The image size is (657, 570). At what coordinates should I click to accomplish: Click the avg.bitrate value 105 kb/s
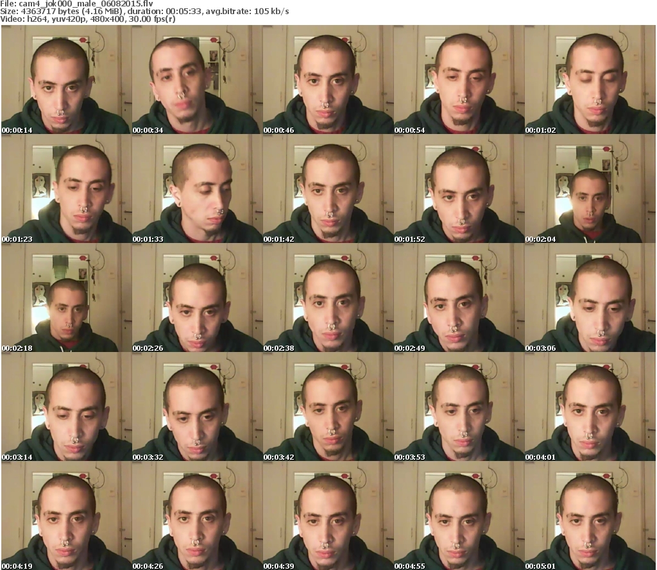[271, 12]
